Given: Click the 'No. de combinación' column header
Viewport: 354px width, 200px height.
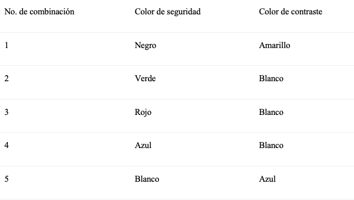Looking at the screenshot, I should [39, 12].
